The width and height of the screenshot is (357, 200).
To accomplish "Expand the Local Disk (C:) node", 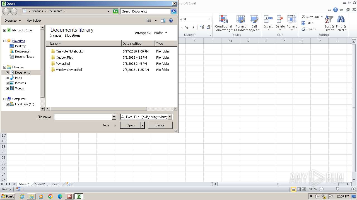I will click(x=7, y=104).
